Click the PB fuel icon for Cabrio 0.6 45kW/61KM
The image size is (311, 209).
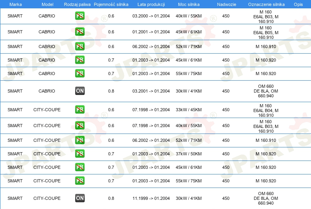coord(80,32)
